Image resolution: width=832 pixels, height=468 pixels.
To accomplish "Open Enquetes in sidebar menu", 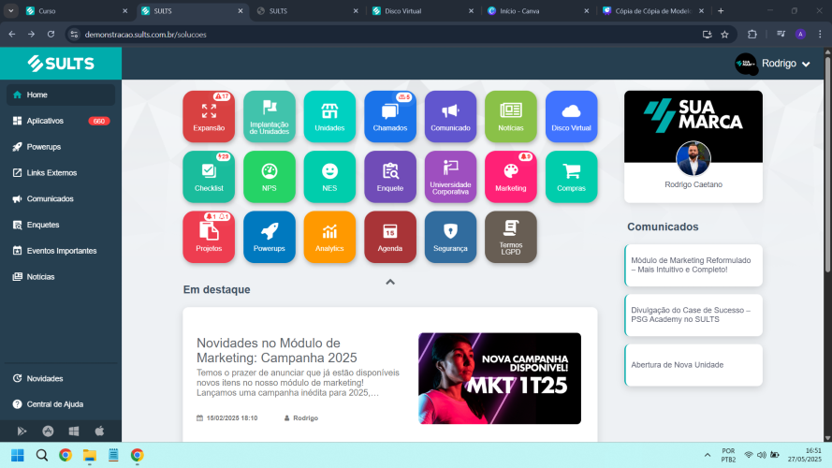I will (x=61, y=225).
